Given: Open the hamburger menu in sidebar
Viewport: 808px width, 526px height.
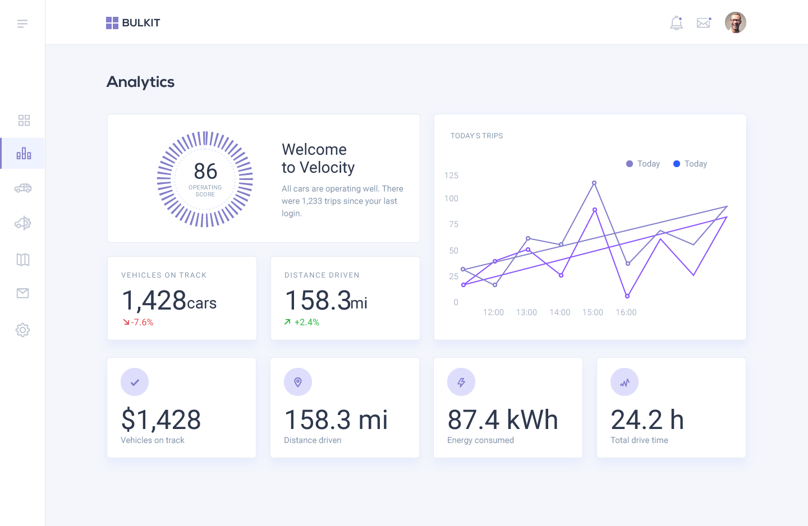Looking at the screenshot, I should pos(22,24).
